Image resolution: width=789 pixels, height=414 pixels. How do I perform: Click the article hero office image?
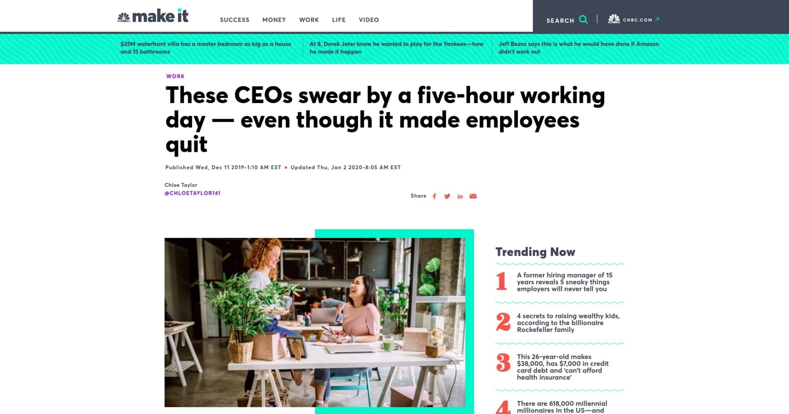(315, 323)
